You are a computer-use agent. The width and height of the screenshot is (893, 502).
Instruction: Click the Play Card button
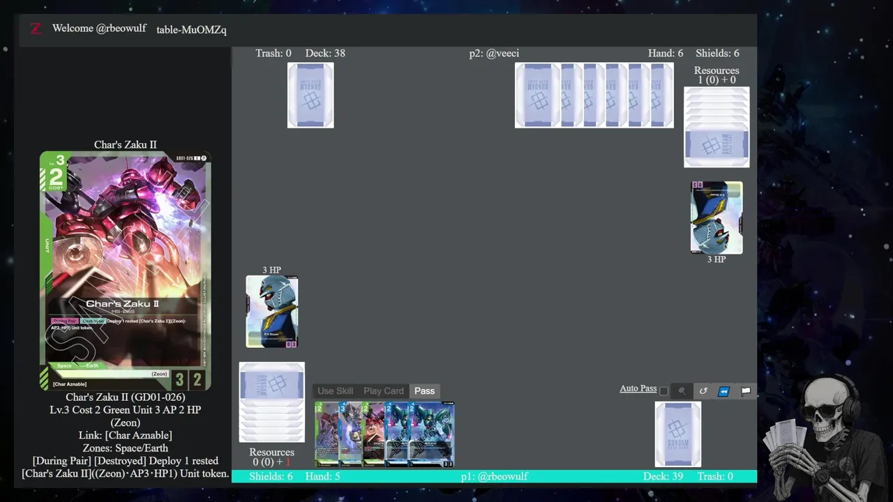pos(384,391)
